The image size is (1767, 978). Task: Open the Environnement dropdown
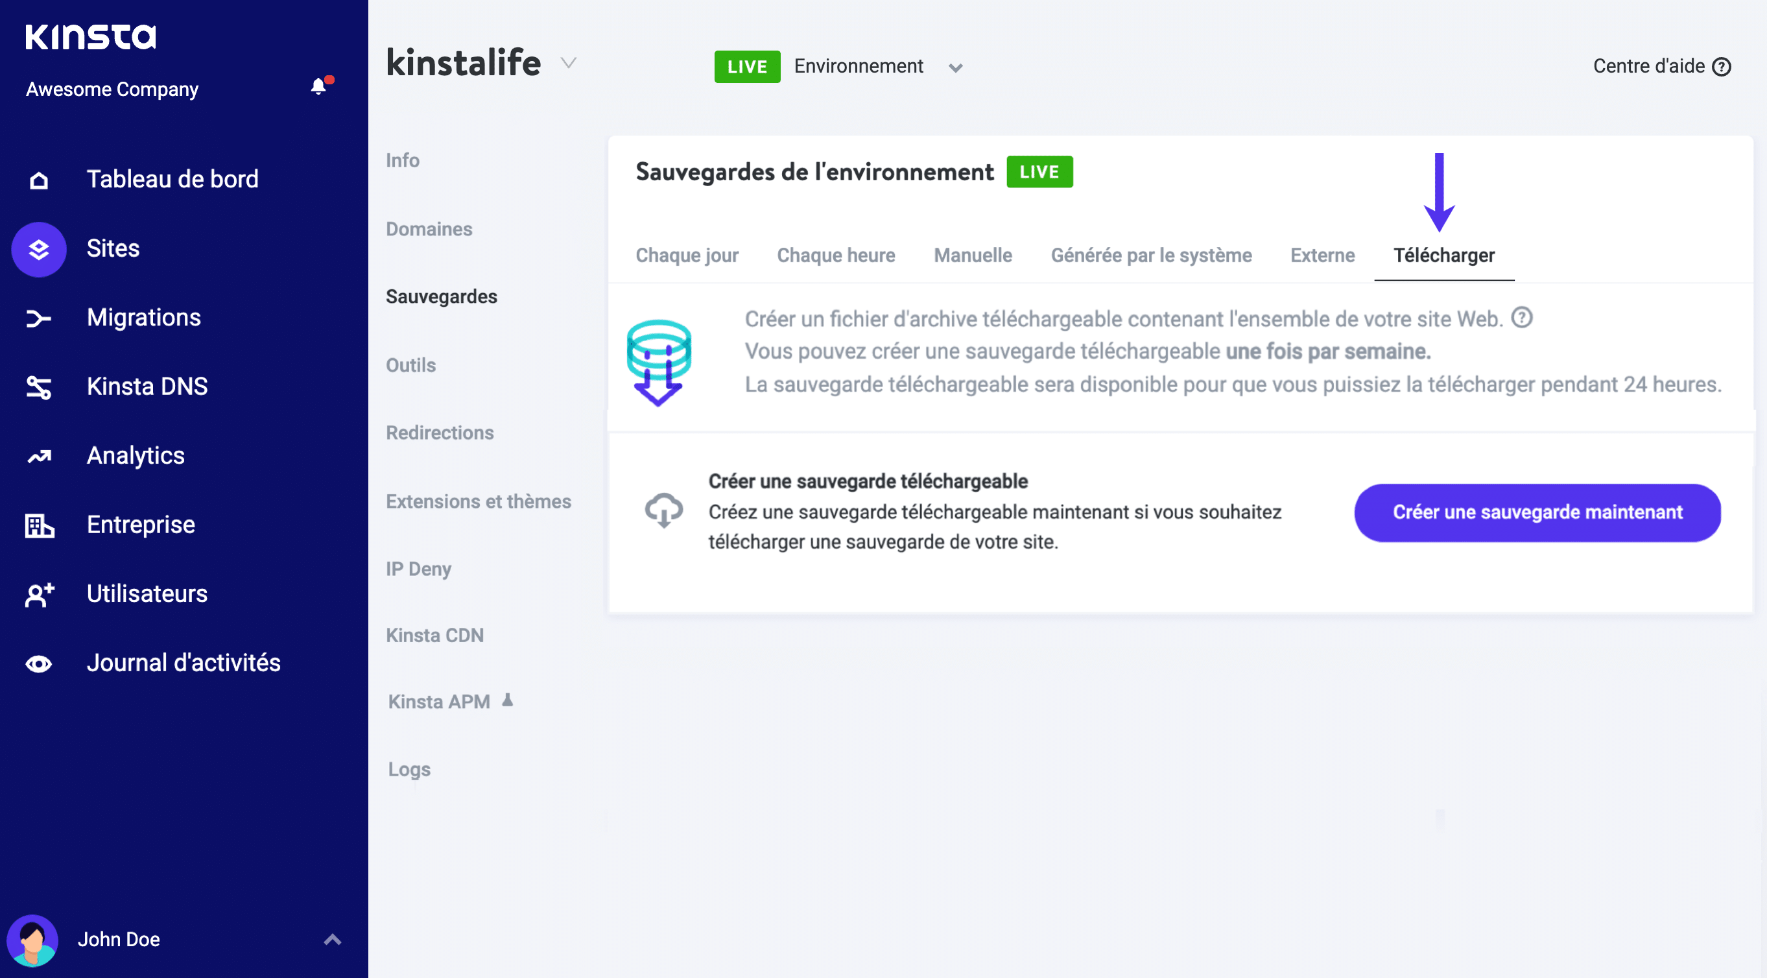pos(955,67)
